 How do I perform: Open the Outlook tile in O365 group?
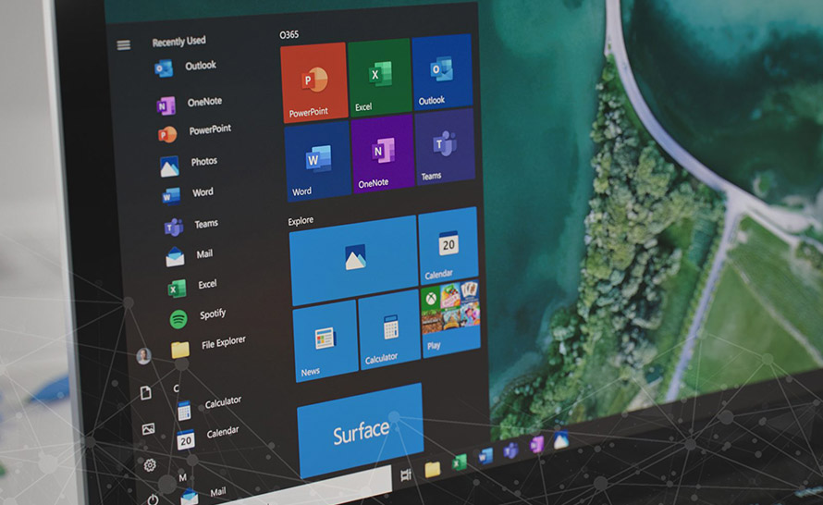click(442, 72)
